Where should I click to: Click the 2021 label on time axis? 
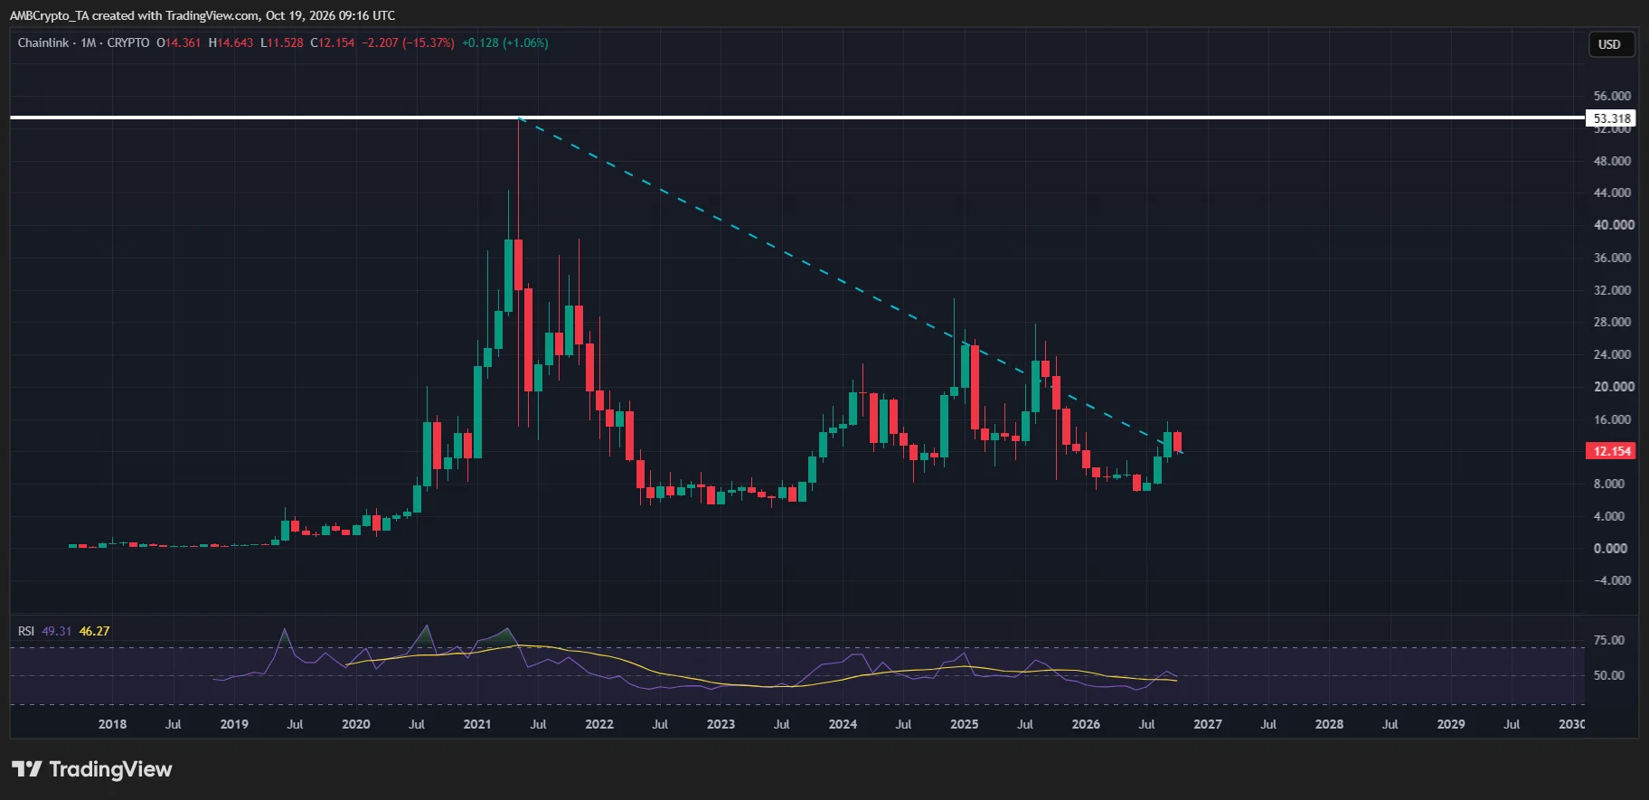pos(477,724)
